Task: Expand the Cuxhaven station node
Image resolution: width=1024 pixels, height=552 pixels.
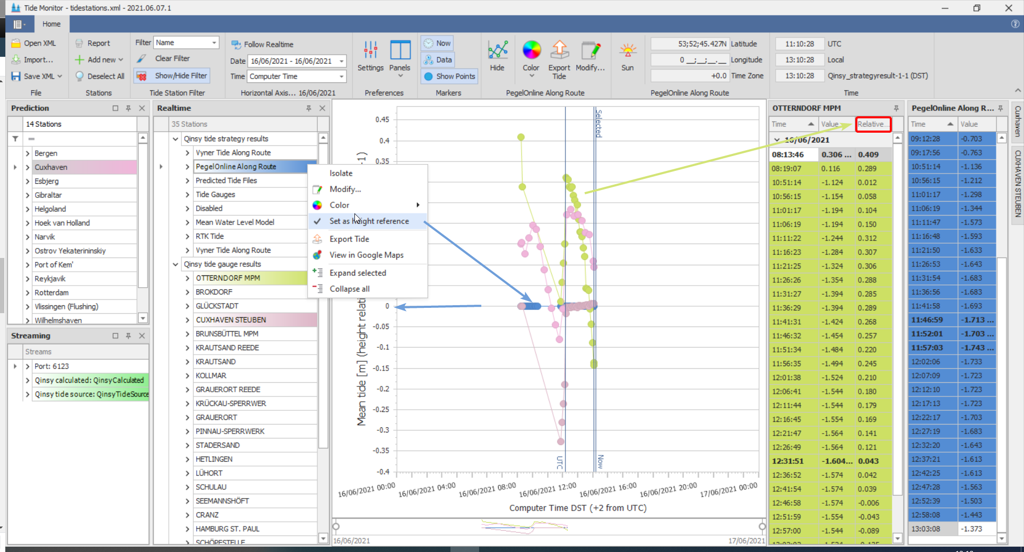Action: (x=28, y=167)
